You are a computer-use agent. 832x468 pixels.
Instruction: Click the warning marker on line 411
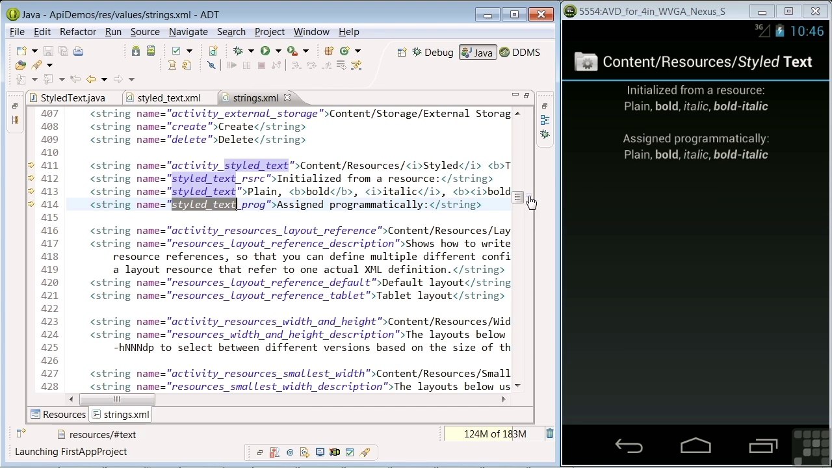tap(31, 166)
